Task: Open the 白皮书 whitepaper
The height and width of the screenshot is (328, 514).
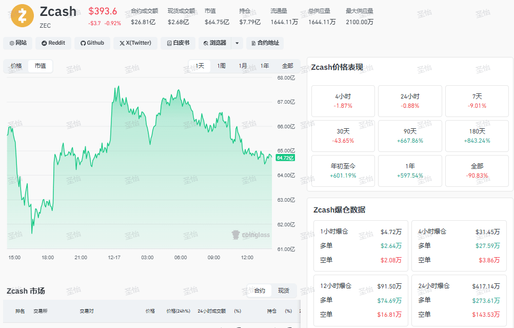Action: tap(177, 43)
